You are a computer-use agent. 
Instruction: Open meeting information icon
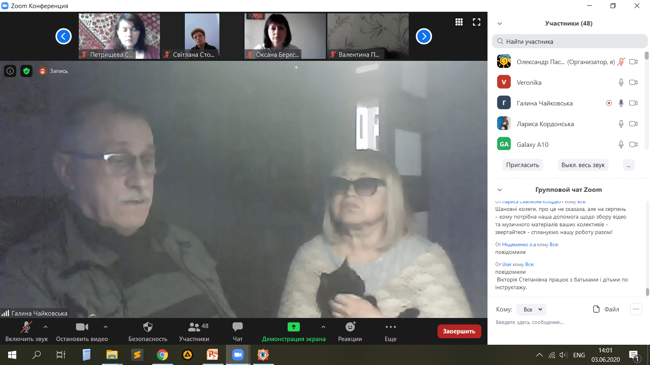10,71
